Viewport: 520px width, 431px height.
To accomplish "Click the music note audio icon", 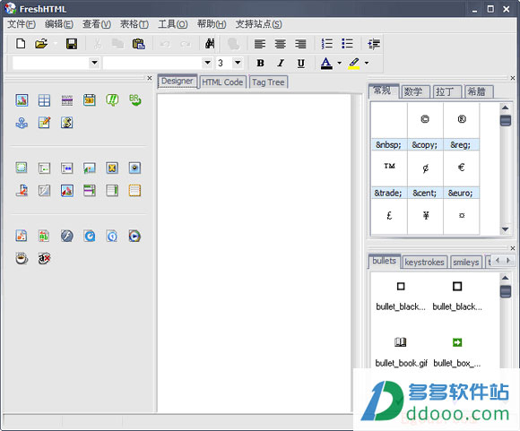I will pyautogui.click(x=22, y=236).
